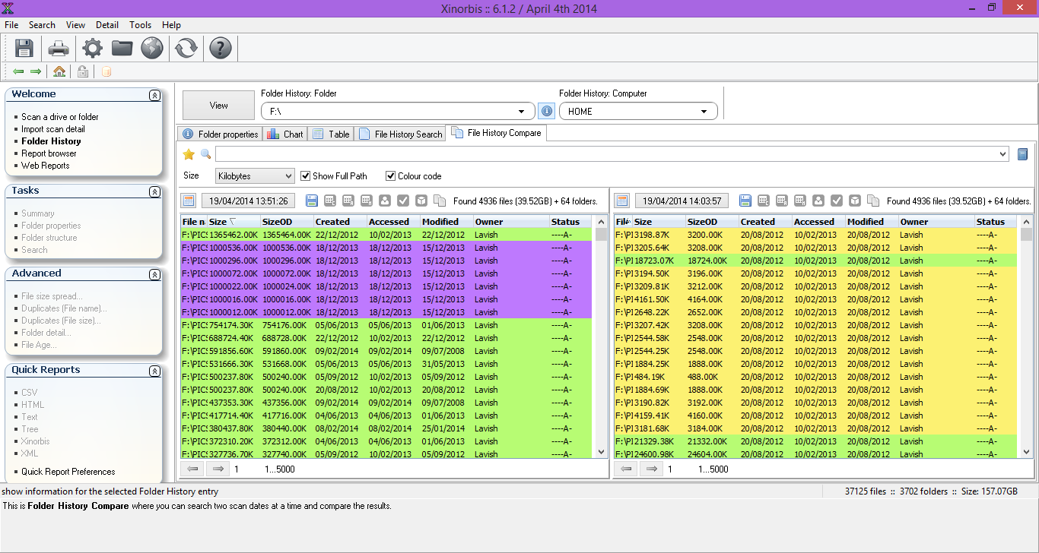Click the globe web reports icon
Viewport: 1039px width, 553px height.
(152, 49)
